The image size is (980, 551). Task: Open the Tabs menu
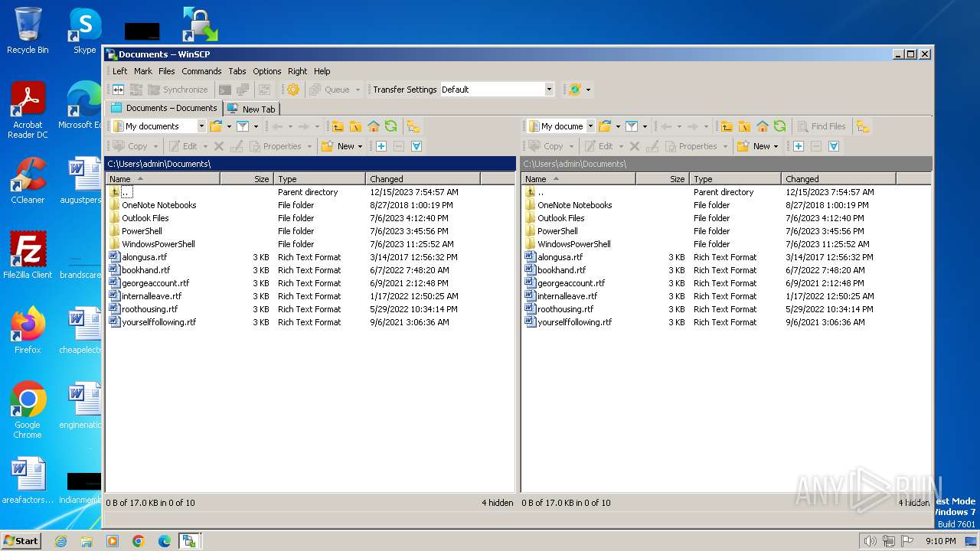237,71
